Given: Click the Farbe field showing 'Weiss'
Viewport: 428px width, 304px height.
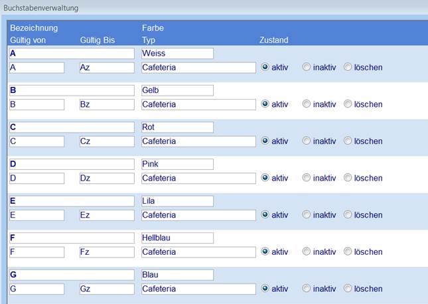Looking at the screenshot, I should 177,54.
